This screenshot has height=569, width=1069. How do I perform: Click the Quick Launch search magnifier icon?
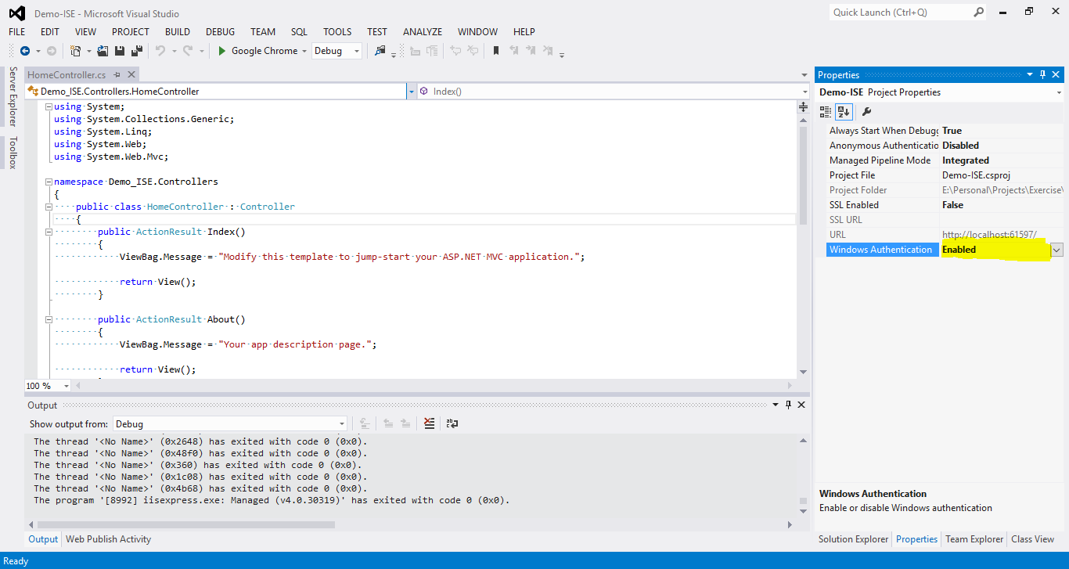pyautogui.click(x=978, y=12)
